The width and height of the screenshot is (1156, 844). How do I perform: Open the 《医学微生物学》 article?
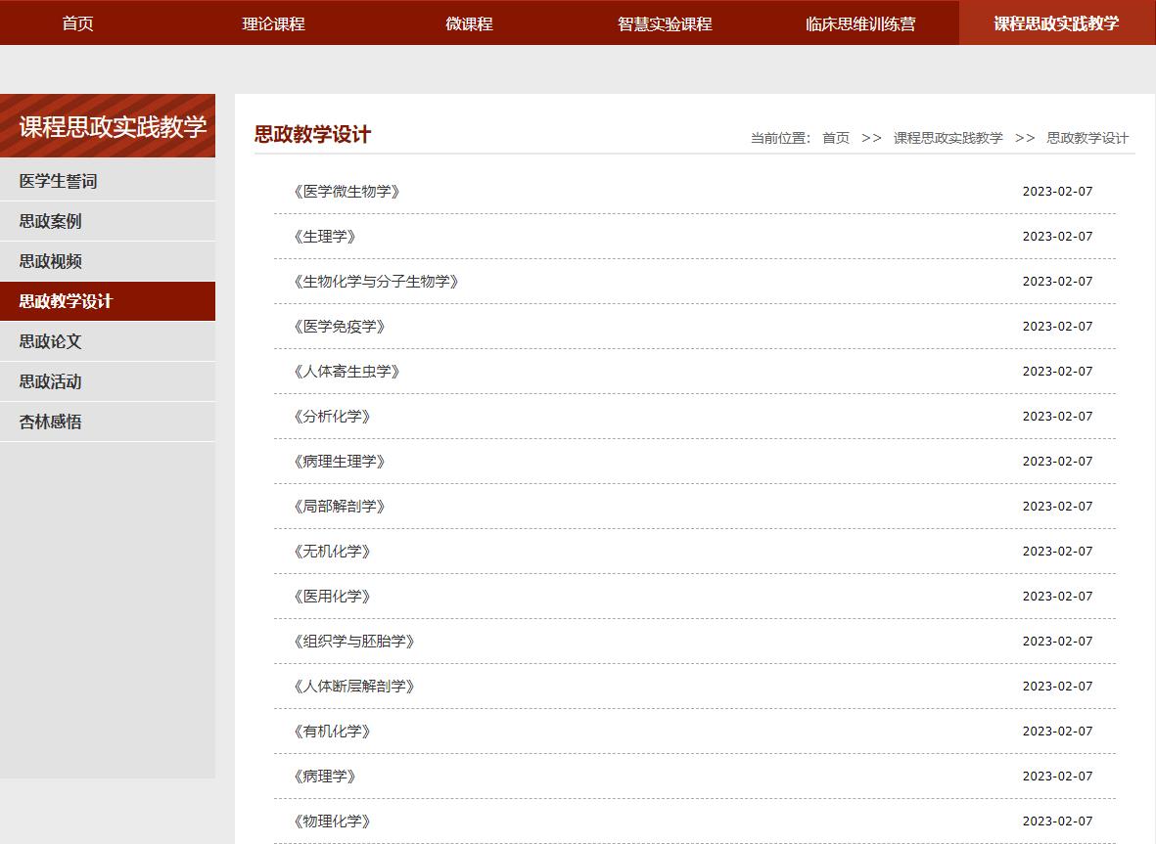345,191
